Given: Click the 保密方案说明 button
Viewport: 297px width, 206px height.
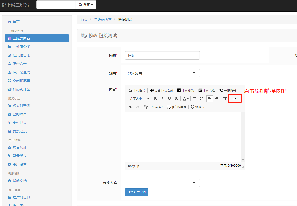Looking at the screenshot, I should (x=136, y=192).
